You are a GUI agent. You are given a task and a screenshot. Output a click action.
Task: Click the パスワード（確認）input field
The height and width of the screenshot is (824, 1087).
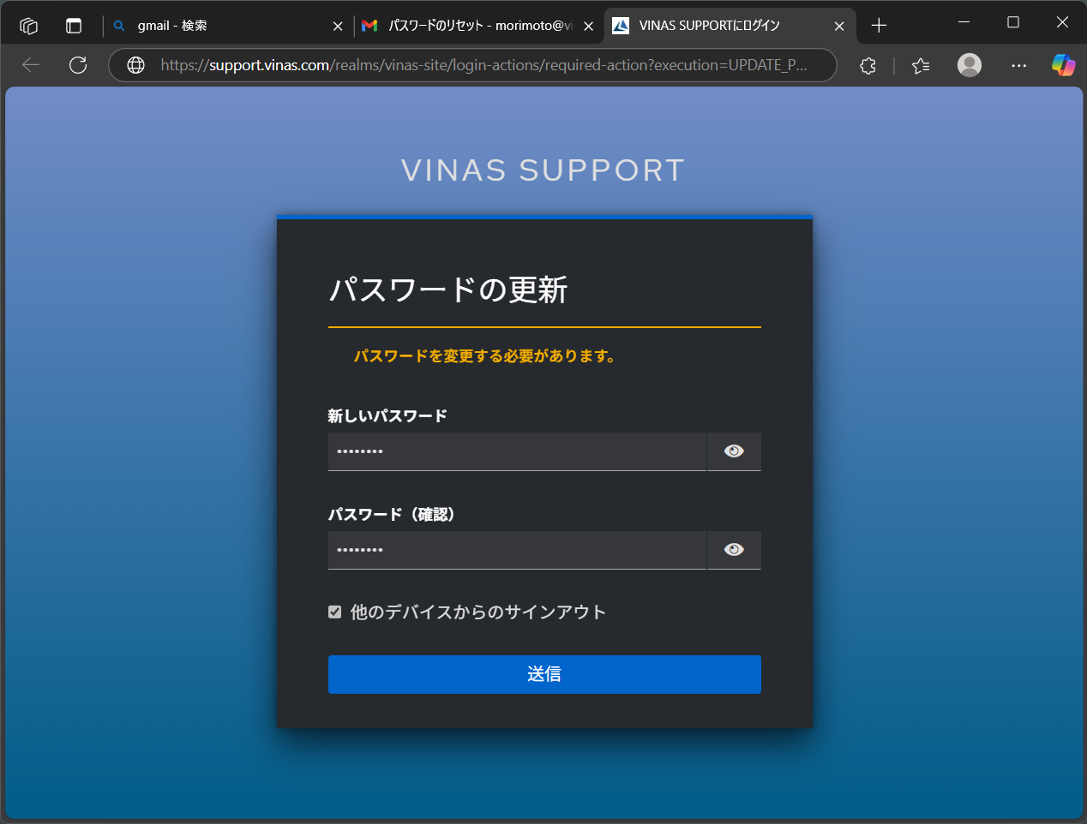517,550
